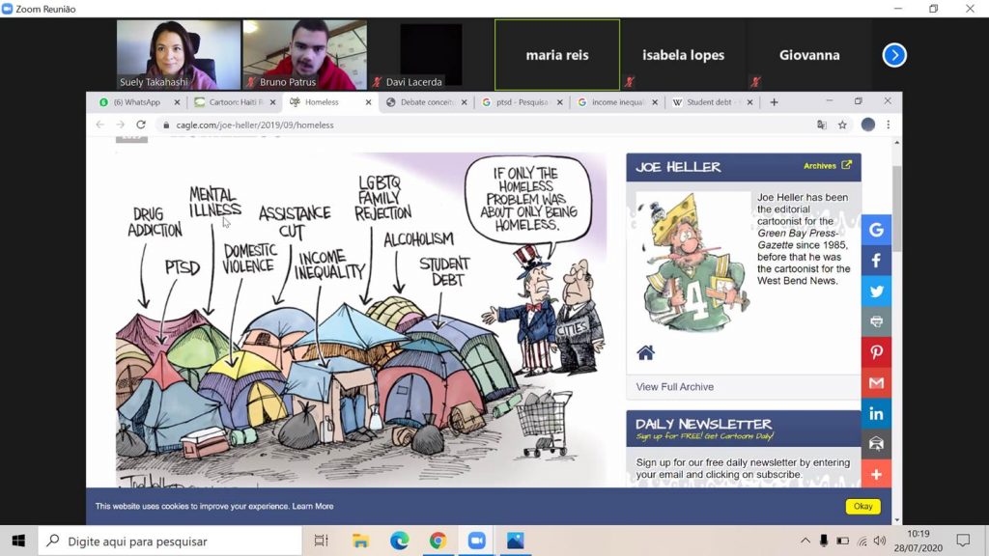Open the Windows notification center

click(x=963, y=541)
